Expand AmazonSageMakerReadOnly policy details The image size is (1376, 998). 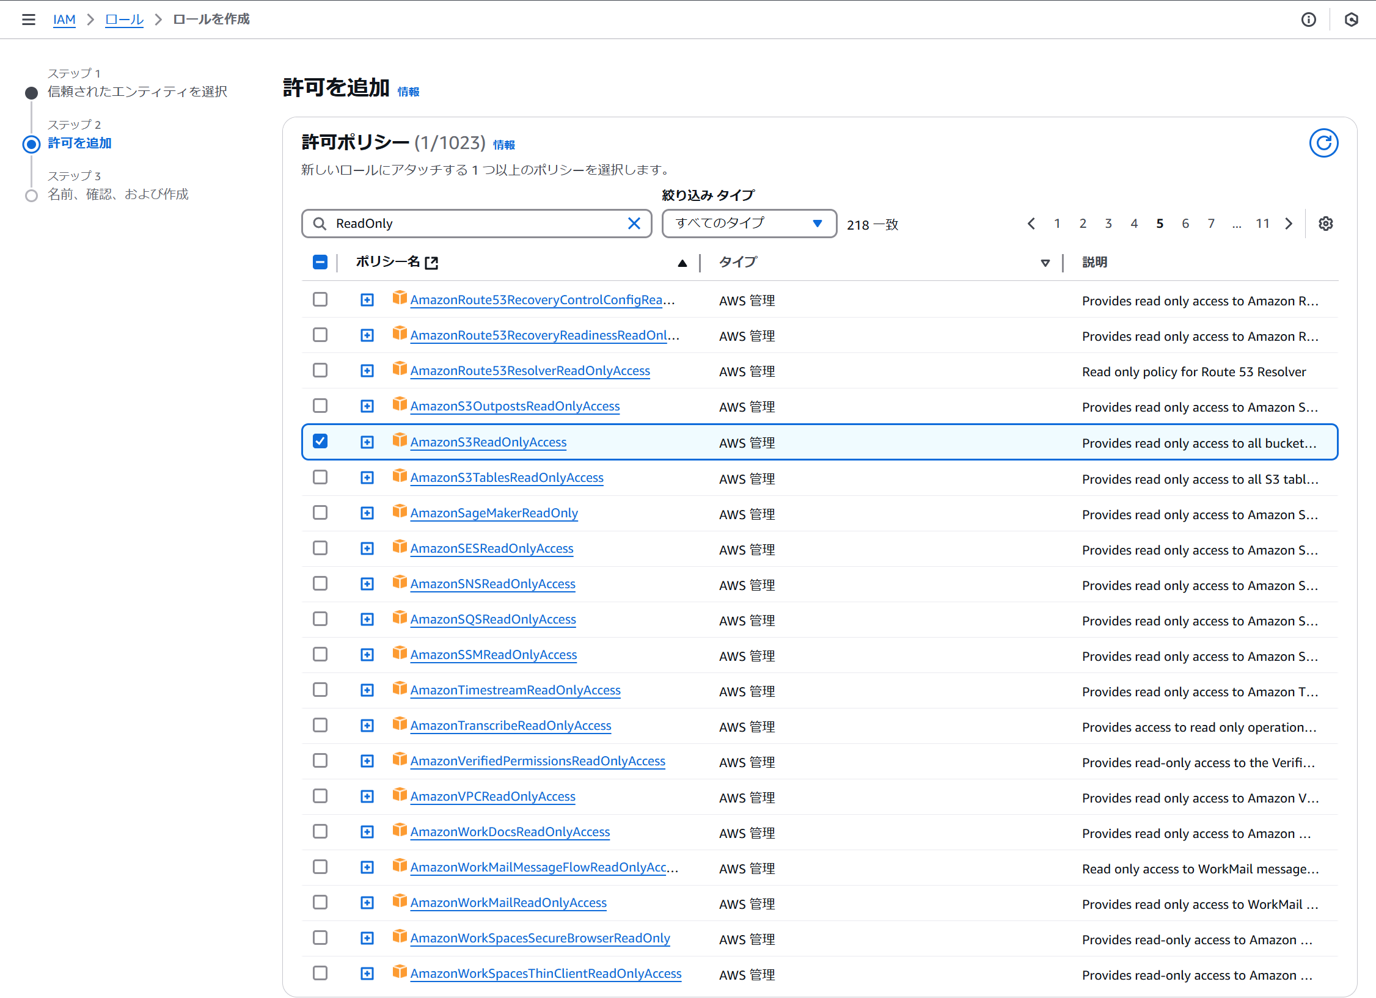(x=367, y=513)
